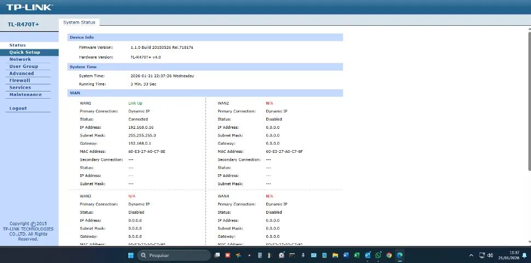Click WAN2 N/A link status
The width and height of the screenshot is (531, 263).
[270, 103]
